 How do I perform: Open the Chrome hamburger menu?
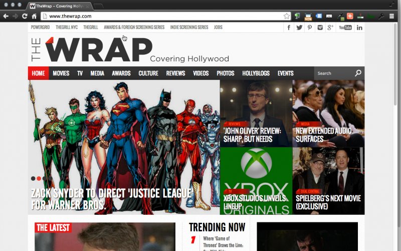[391, 16]
